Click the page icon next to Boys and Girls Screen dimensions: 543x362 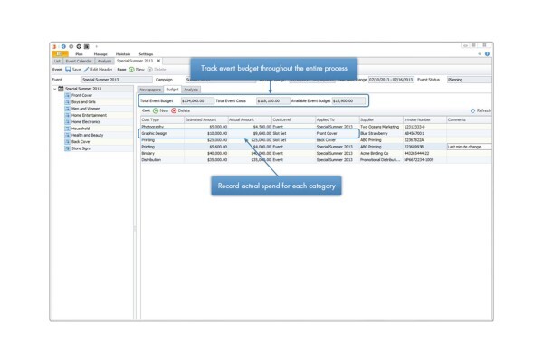(x=68, y=102)
